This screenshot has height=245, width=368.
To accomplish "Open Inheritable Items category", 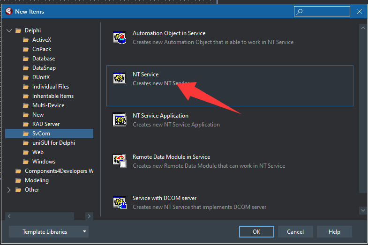I will (53, 96).
